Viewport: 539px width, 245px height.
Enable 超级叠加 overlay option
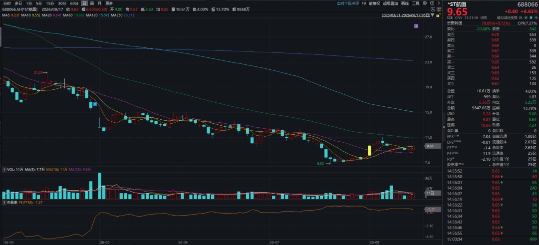[390, 3]
